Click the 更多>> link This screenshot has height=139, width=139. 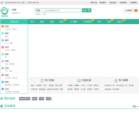(x=136, y=107)
